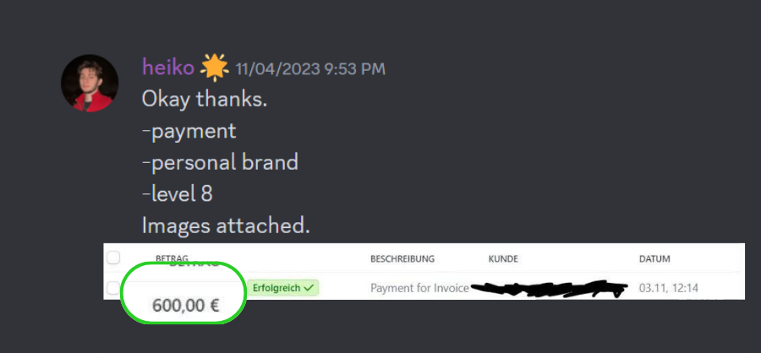Click the heiko username

[168, 68]
